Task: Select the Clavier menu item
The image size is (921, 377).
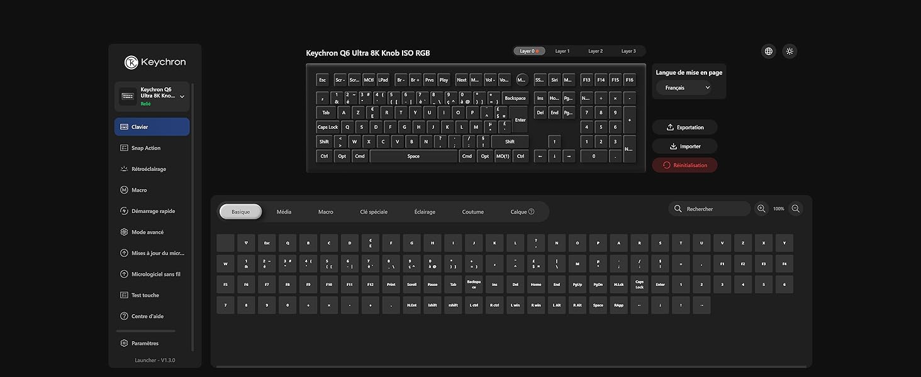Action: (x=152, y=127)
